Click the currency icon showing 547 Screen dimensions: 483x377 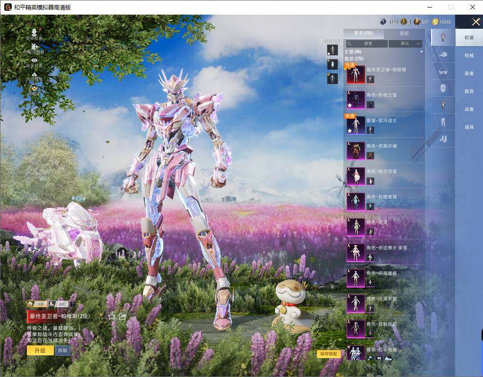coord(417,22)
